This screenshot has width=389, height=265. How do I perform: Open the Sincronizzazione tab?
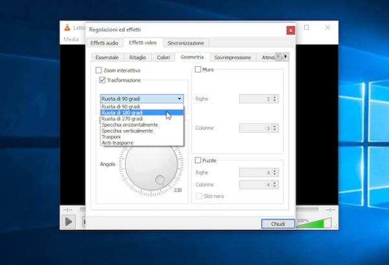click(185, 43)
